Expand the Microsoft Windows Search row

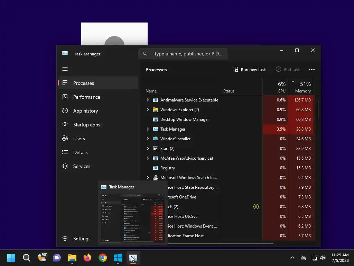[148, 178]
